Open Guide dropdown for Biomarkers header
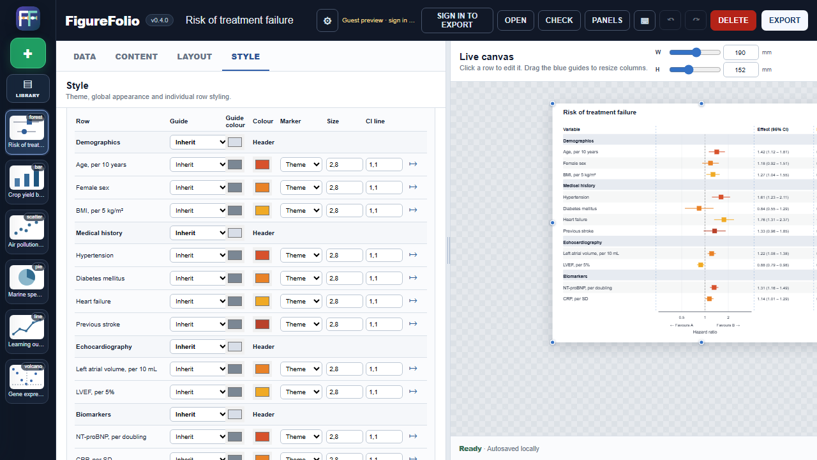Screen dimensions: 817x460 [x=198, y=414]
